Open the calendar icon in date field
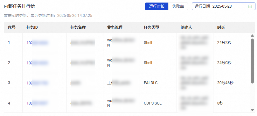The image size is (257, 116). [x=250, y=6]
